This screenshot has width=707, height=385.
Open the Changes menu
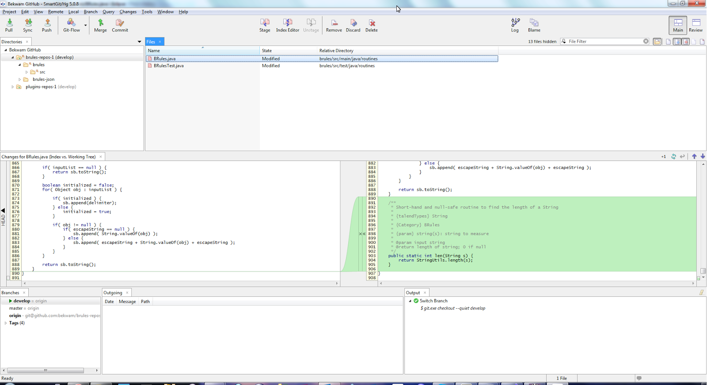128,12
